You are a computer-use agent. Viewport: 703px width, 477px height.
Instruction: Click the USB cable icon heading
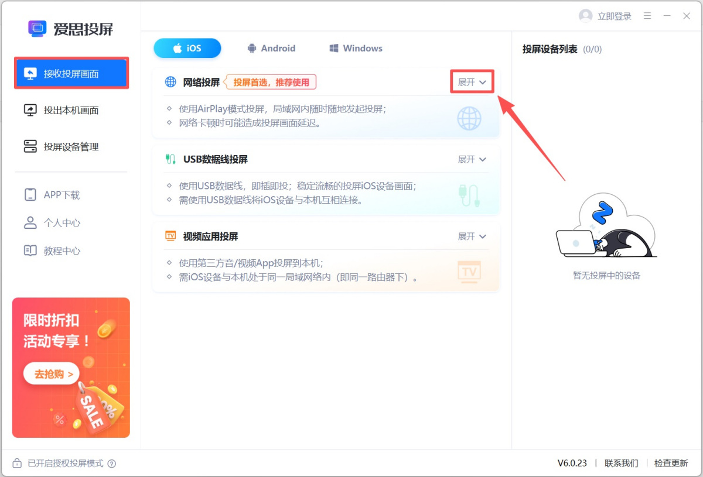(x=170, y=159)
